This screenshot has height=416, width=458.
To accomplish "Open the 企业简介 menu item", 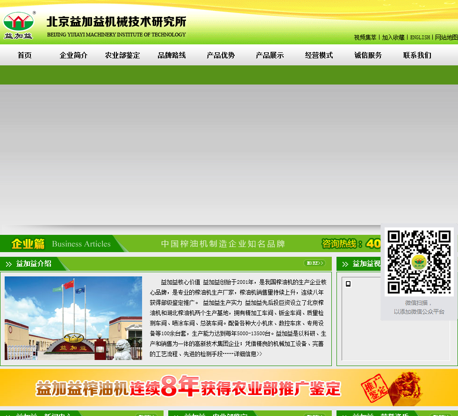I will pos(74,55).
